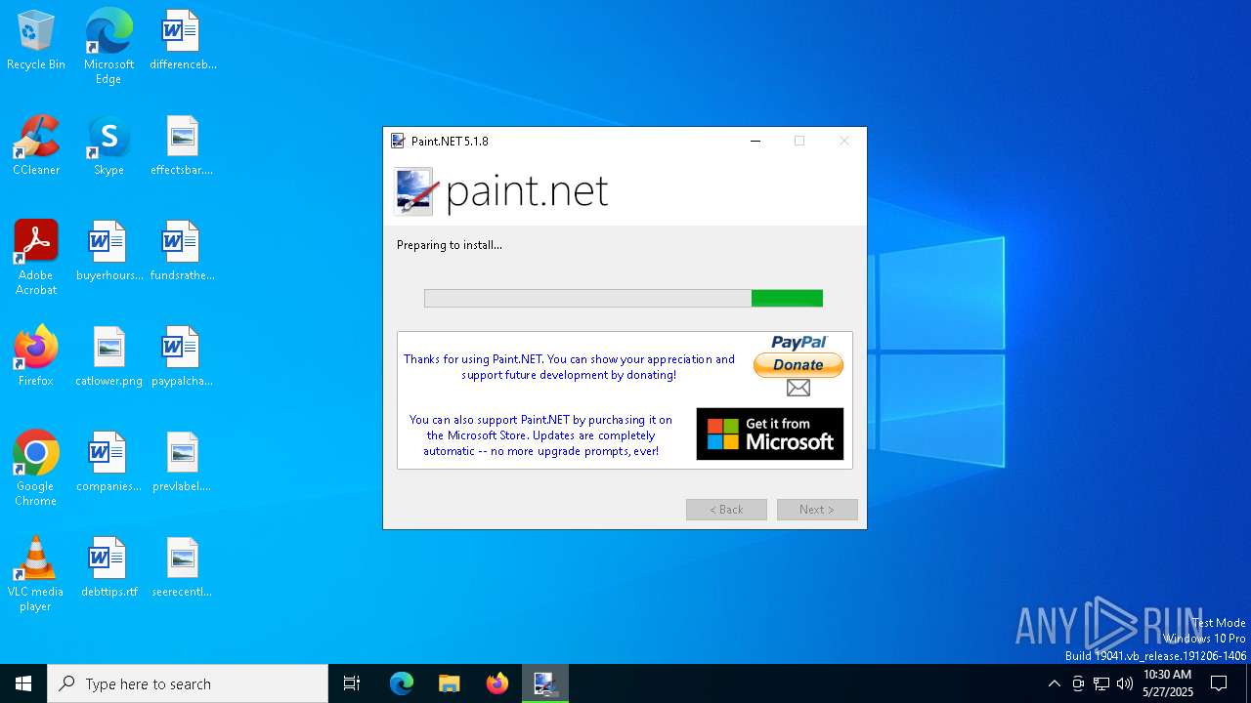Open the Windows Start menu
This screenshot has height=703, width=1251.
(x=23, y=683)
